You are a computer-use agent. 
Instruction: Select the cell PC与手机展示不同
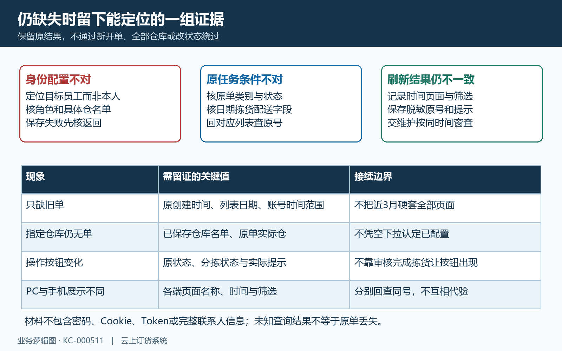[90, 295]
